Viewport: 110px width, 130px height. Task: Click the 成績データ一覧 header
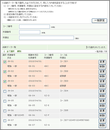[x=9, y=47]
